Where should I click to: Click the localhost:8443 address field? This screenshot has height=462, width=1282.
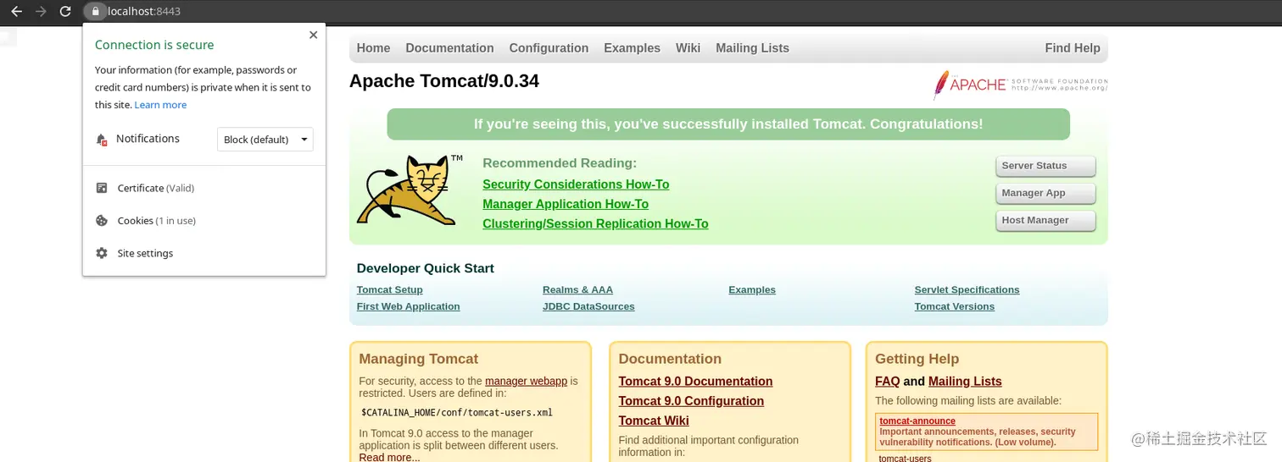pos(144,11)
